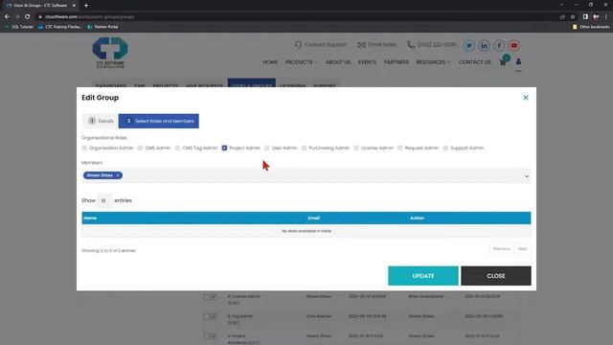The image size is (613, 345).
Task: Click the Next pagination button
Action: pyautogui.click(x=522, y=249)
